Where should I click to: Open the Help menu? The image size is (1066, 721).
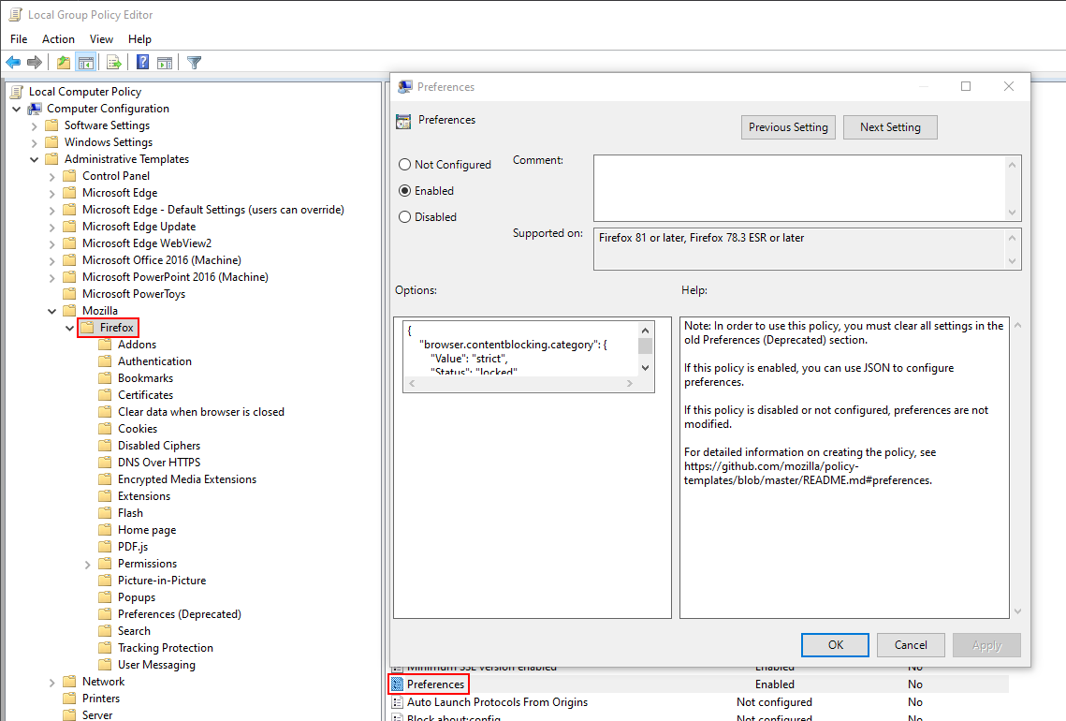pyautogui.click(x=139, y=39)
